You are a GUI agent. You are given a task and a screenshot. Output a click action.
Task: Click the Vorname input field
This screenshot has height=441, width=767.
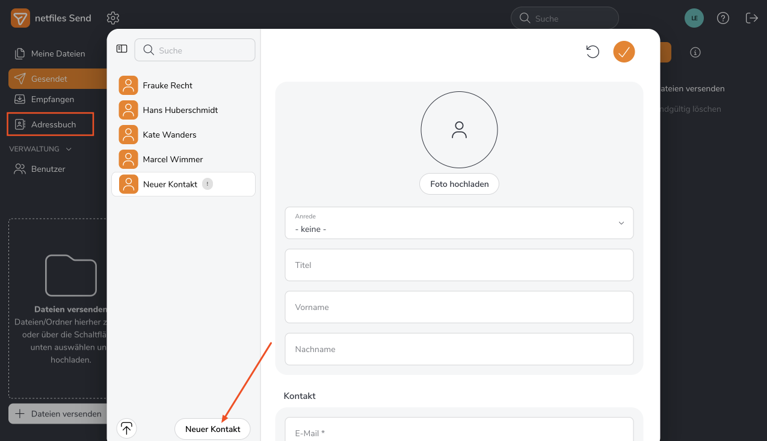pyautogui.click(x=458, y=307)
